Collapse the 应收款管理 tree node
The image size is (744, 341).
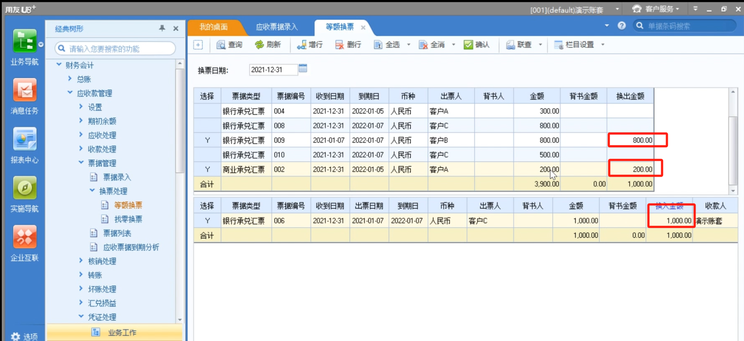coord(70,93)
